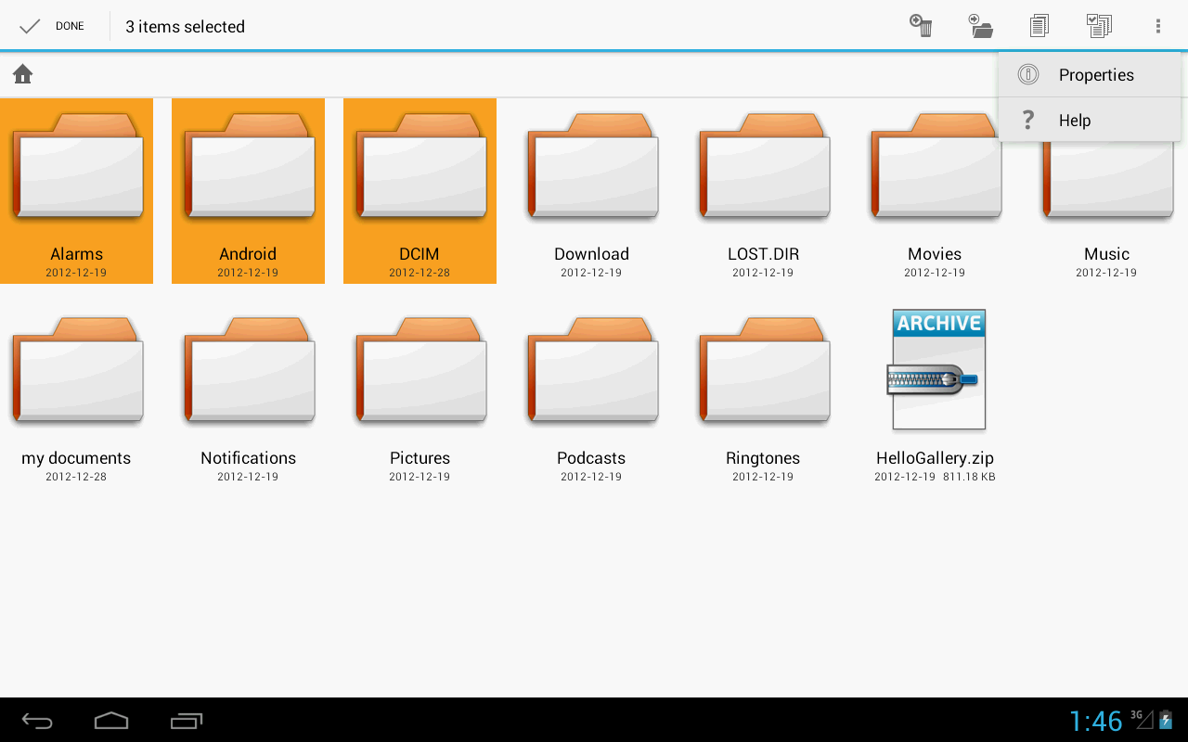
Task: Select the Movies folder
Action: tap(935, 191)
